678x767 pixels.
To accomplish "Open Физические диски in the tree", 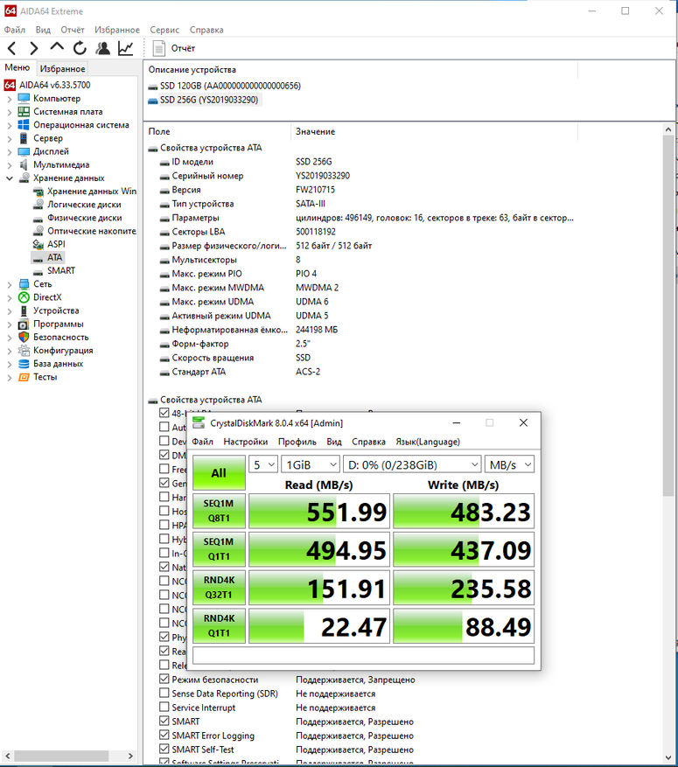I will 85,218.
